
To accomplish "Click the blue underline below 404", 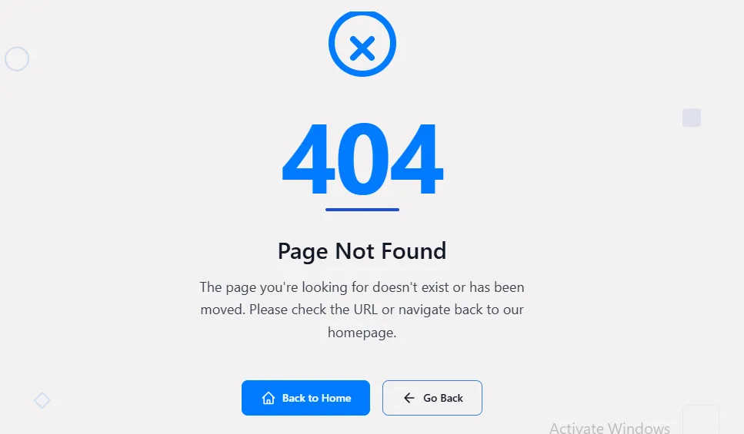I will (362, 210).
